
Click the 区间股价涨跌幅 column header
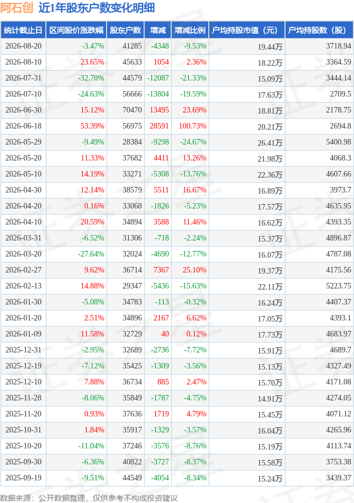pos(76,30)
